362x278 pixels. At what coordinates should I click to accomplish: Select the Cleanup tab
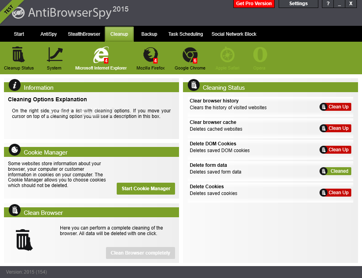click(119, 34)
